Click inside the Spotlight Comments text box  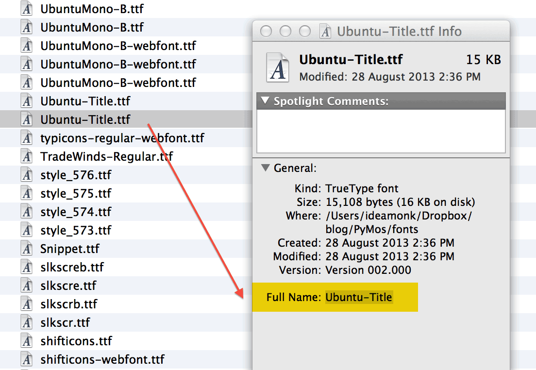381,131
